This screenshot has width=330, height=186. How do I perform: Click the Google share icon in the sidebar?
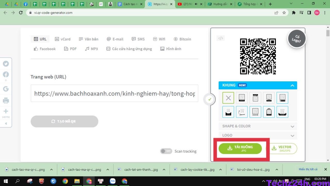[x=6, y=89]
